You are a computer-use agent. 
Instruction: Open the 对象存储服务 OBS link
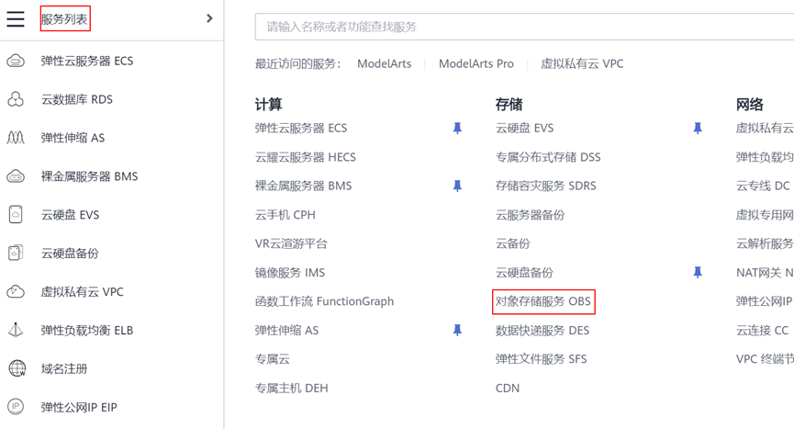pyautogui.click(x=542, y=301)
